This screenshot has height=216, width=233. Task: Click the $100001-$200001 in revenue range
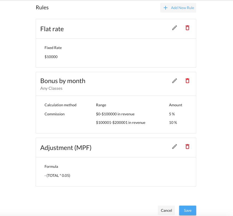point(120,123)
